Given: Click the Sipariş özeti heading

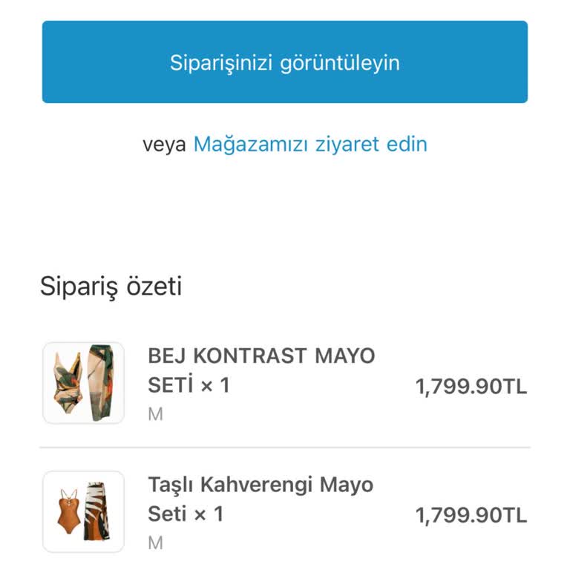Looking at the screenshot, I should [111, 286].
